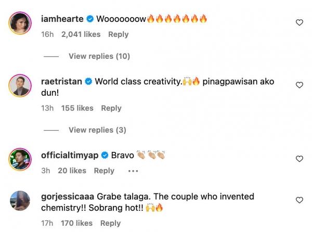Tap heart on gorjessicaaa's comment
Image resolution: width=312 pixels, height=232 pixels.
[299, 200]
